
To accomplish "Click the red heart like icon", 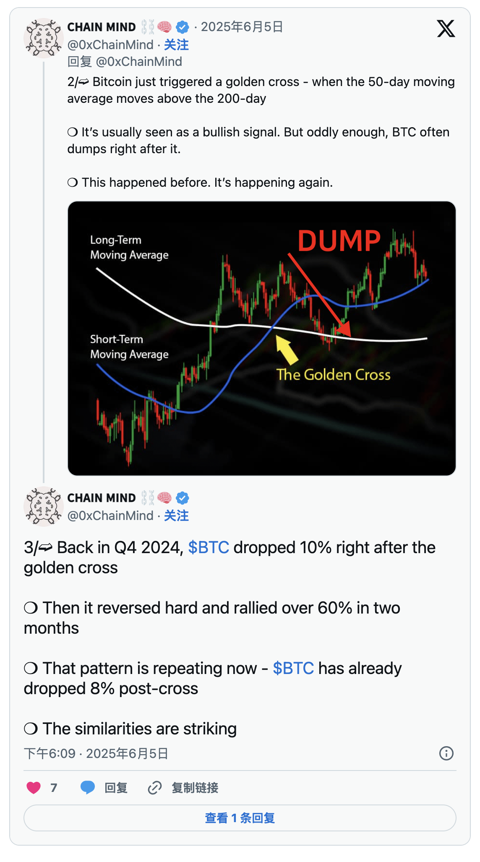I will click(34, 788).
